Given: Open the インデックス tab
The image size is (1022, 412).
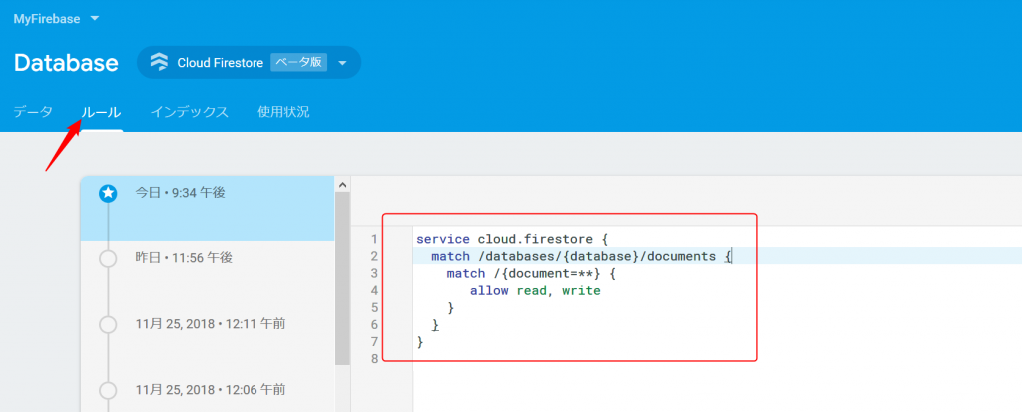Looking at the screenshot, I should (x=189, y=112).
